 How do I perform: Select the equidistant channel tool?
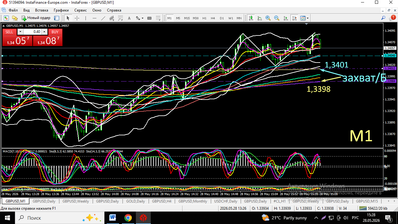112,18
